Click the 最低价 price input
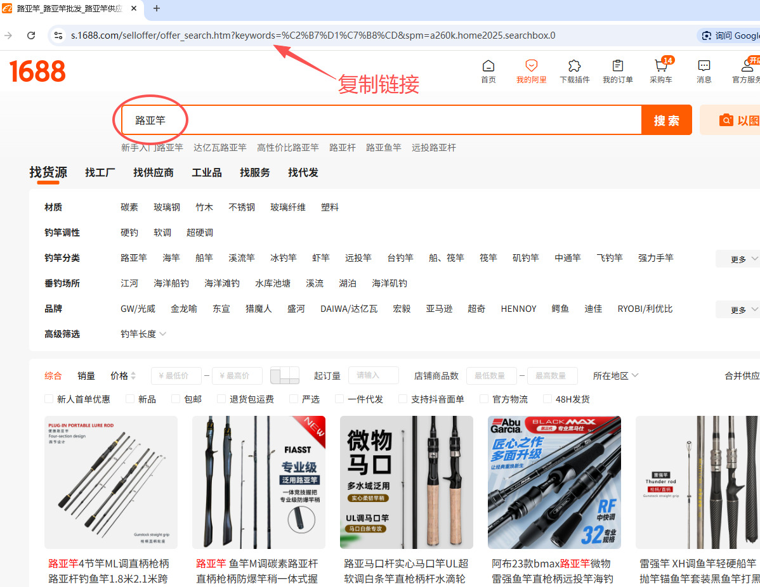The image size is (760, 587). click(x=176, y=376)
